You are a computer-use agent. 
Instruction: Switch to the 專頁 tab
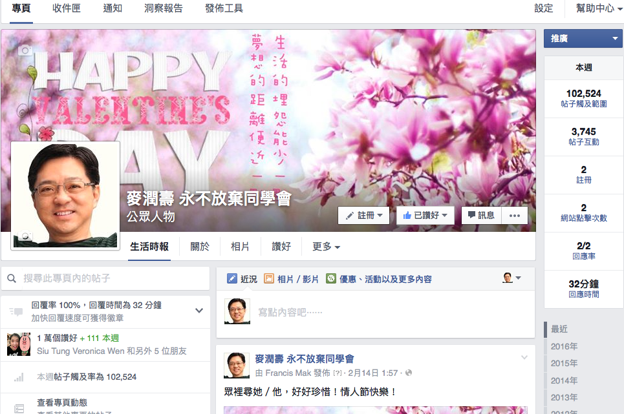pyautogui.click(x=21, y=8)
